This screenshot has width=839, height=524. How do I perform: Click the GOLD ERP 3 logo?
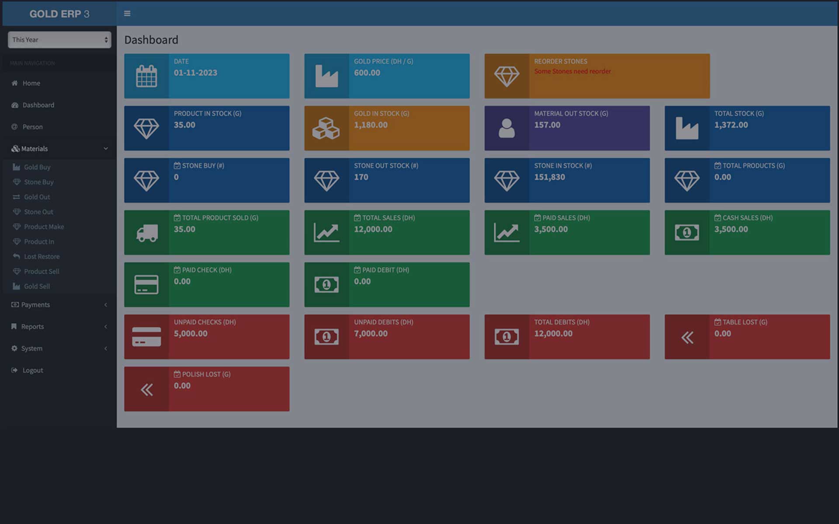pos(59,14)
